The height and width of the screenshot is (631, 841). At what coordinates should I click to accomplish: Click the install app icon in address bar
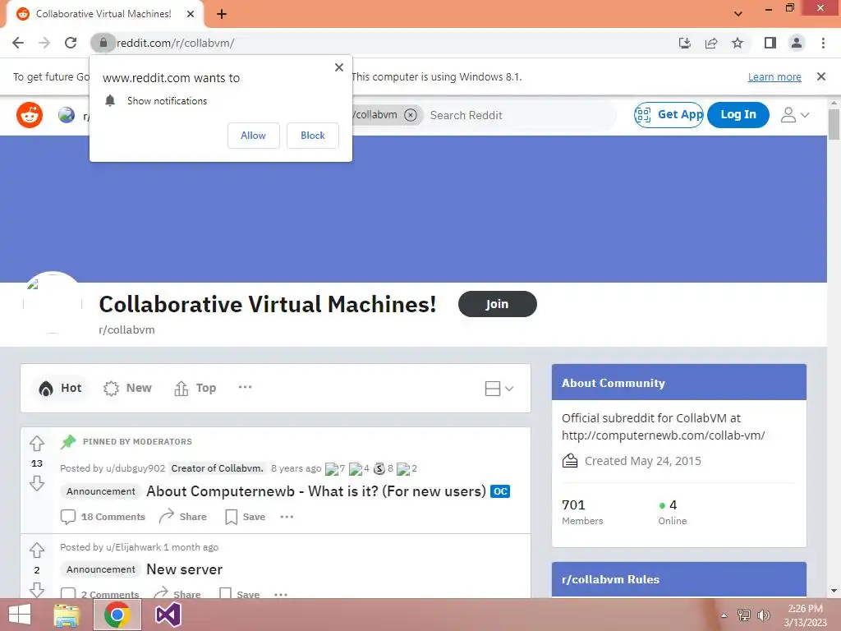[x=684, y=43]
